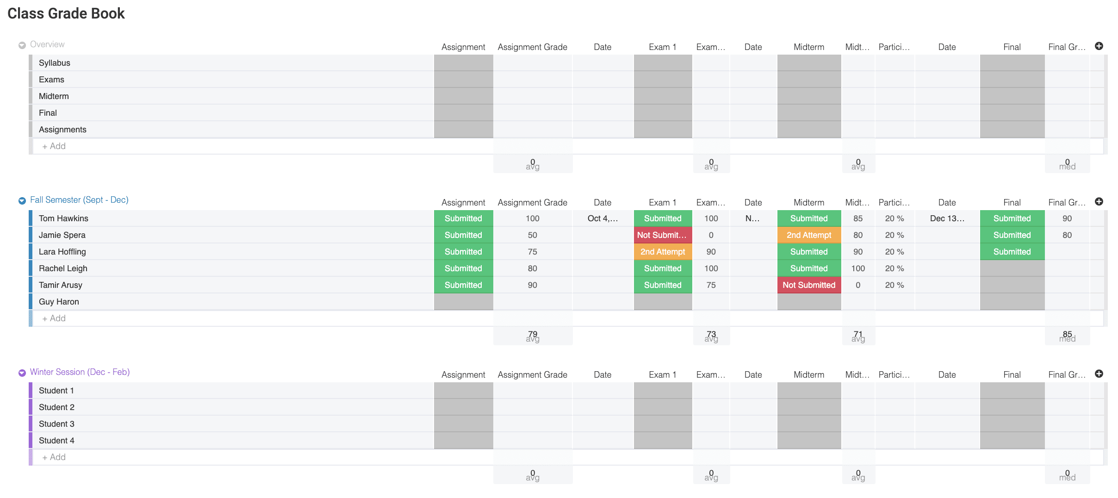Add a column to the Overview group
Image resolution: width=1118 pixels, height=498 pixels.
(x=1099, y=46)
